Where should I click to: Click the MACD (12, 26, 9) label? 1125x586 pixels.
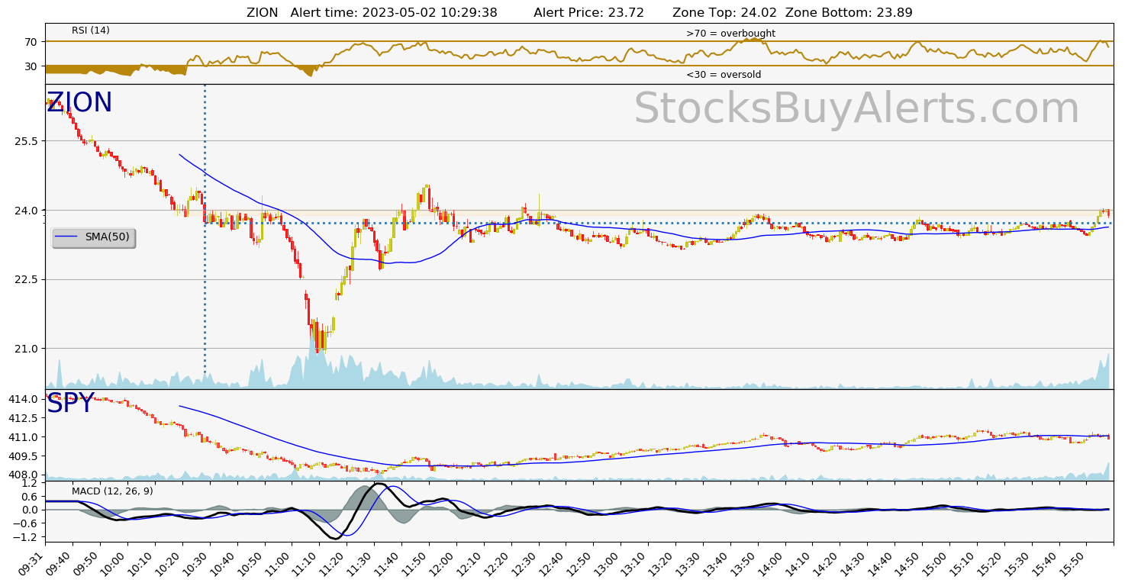click(112, 491)
